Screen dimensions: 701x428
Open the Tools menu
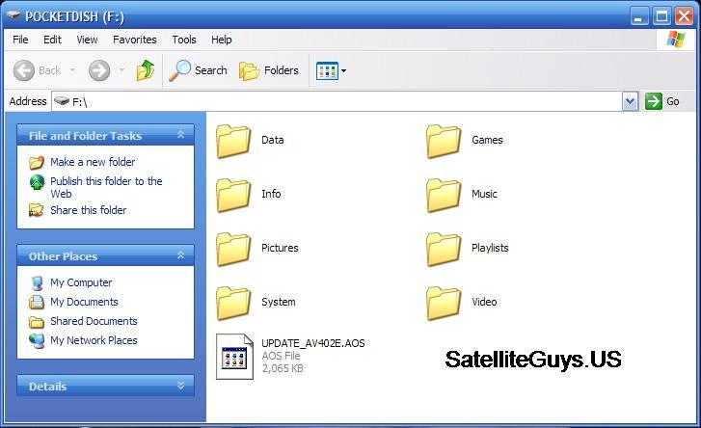(x=184, y=40)
